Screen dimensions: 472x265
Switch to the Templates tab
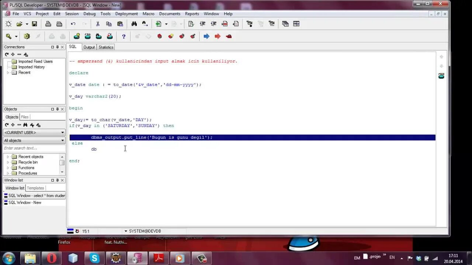[35, 188]
